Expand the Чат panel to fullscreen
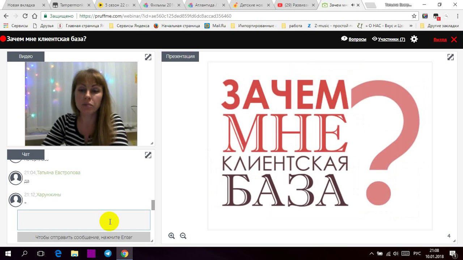 click(148, 155)
